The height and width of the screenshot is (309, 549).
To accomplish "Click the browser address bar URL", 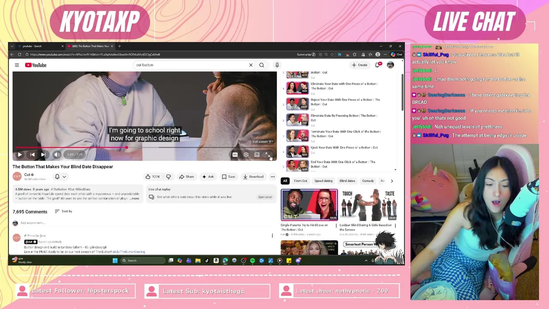I will coord(95,55).
